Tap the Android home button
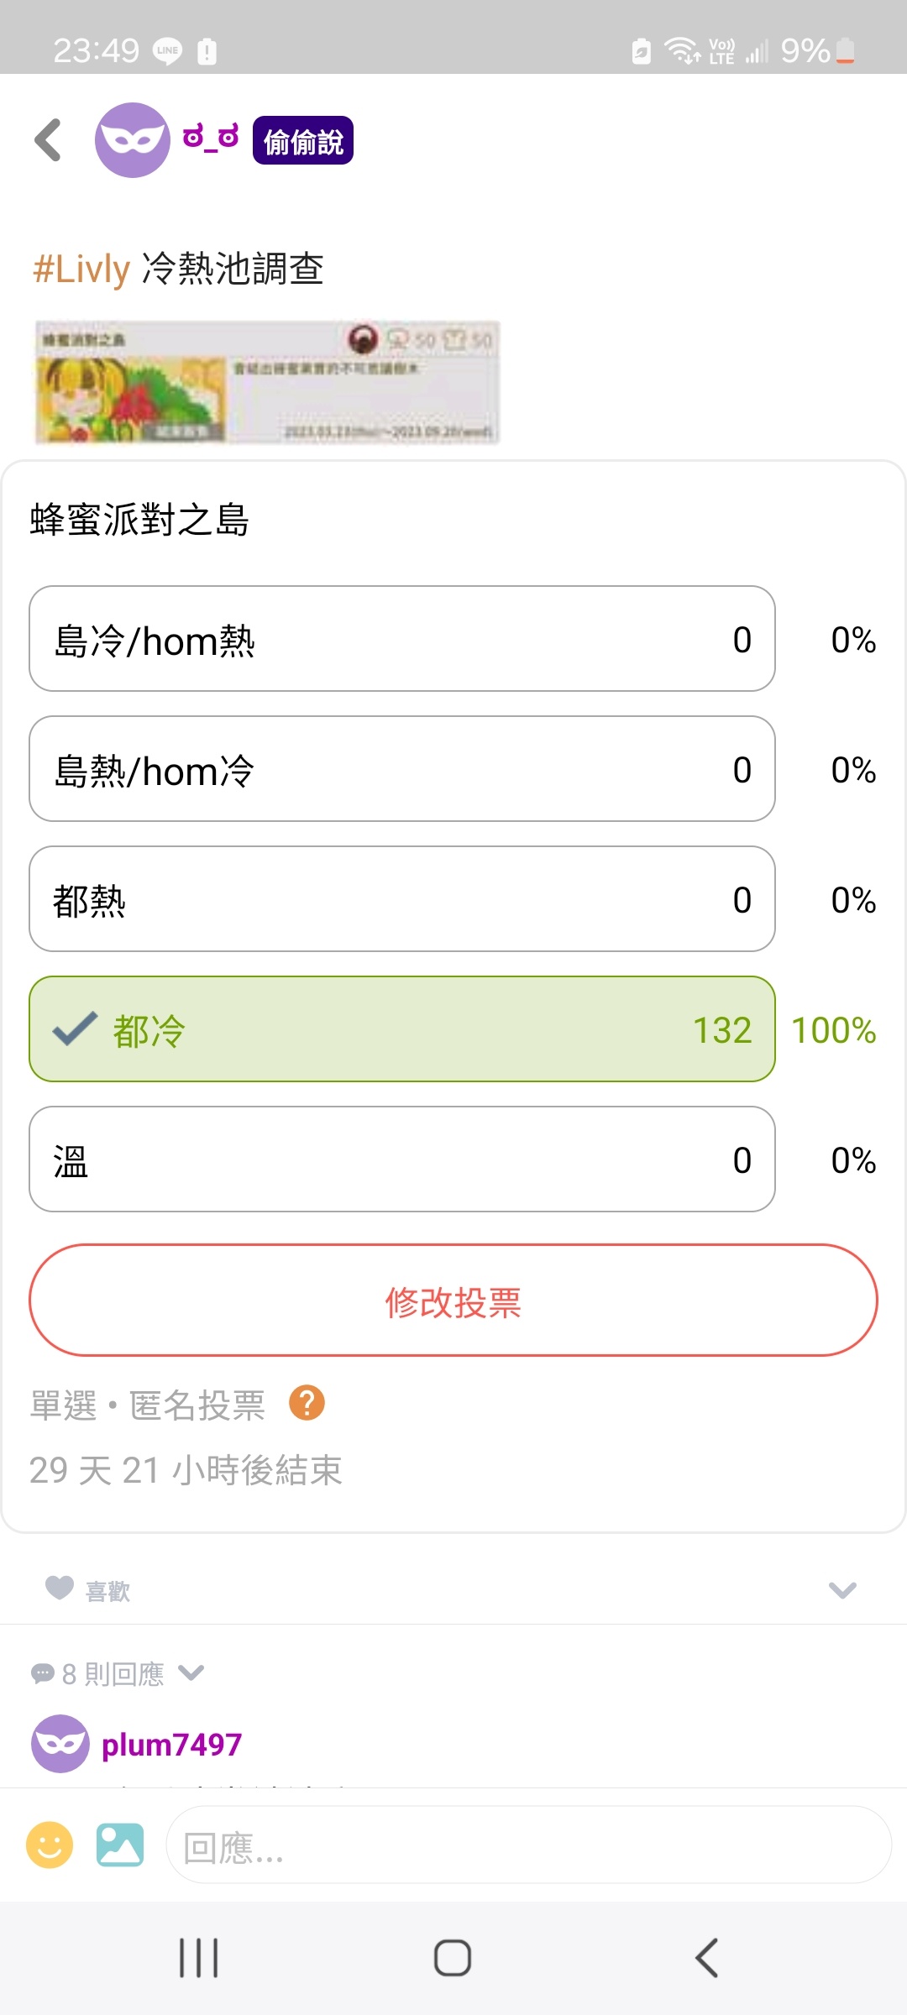The width and height of the screenshot is (907, 2015). [x=453, y=1958]
